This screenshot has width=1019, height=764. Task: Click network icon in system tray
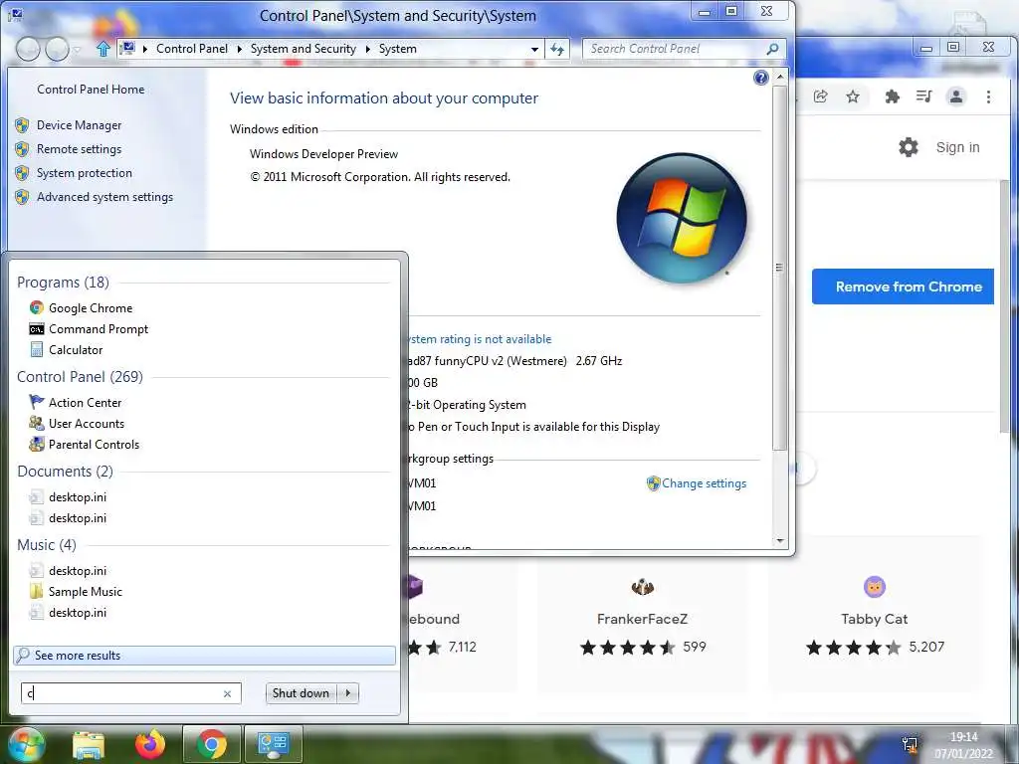(x=910, y=744)
